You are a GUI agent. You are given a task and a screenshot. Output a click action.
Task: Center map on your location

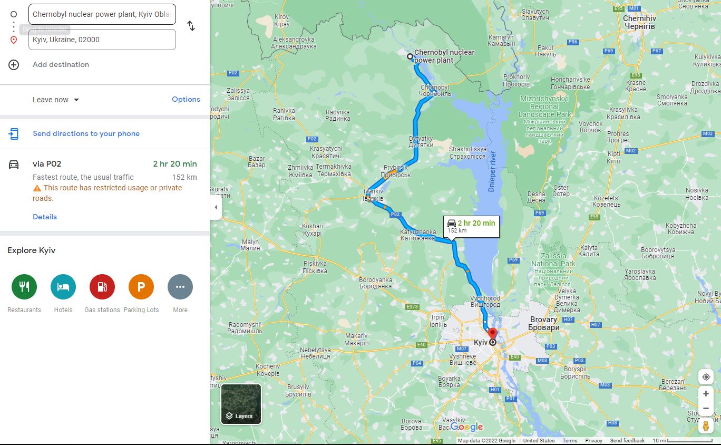pyautogui.click(x=706, y=377)
